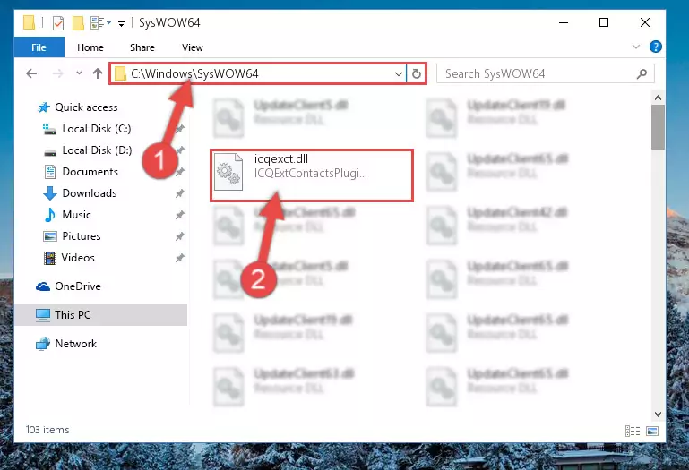This screenshot has width=689, height=470.
Task: Click the pin icon beside Music
Action: pyautogui.click(x=180, y=215)
